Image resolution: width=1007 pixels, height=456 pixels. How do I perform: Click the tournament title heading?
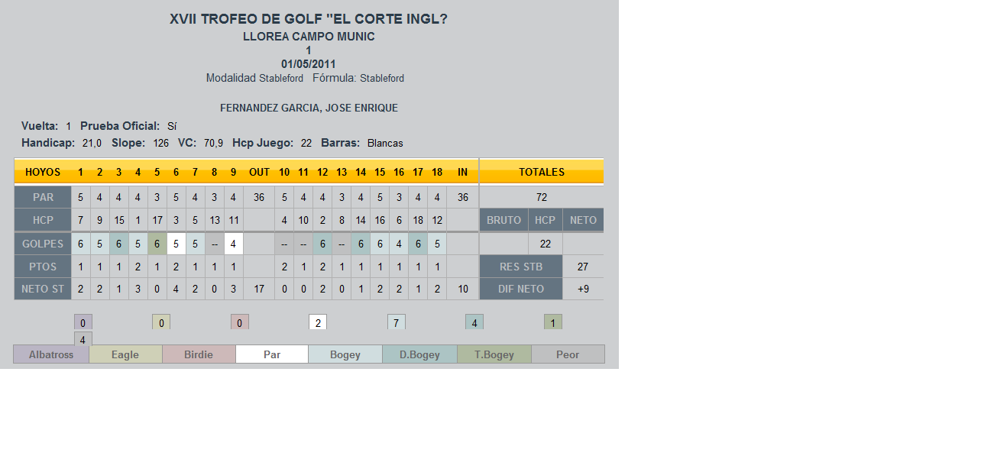coord(309,19)
